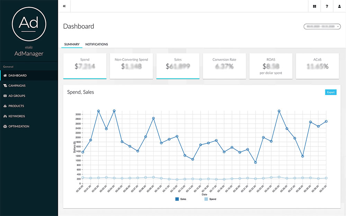Click the Sales data point for 03.09.20
This screenshot has width=346, height=216.
(x=153, y=118)
